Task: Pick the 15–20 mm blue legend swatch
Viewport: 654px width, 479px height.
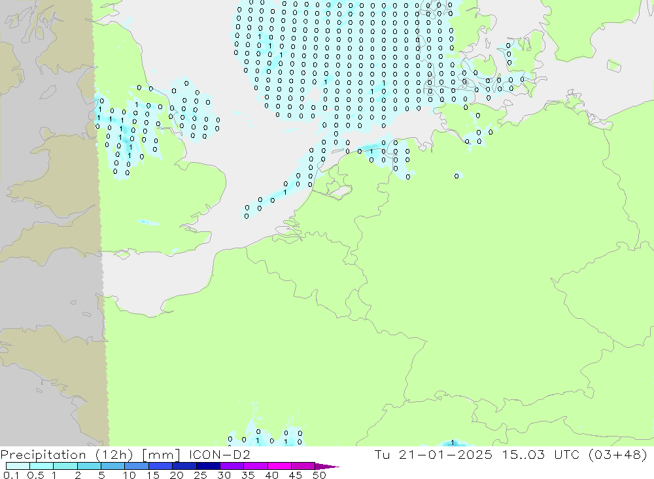Action: pyautogui.click(x=161, y=466)
